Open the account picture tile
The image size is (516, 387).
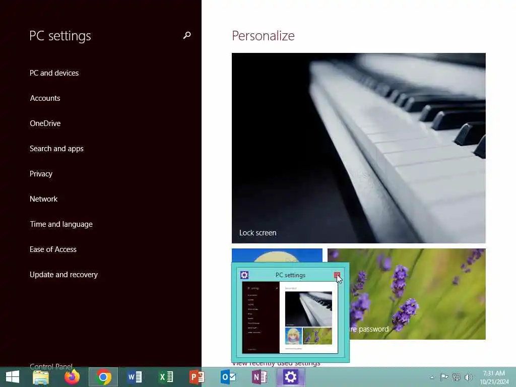click(x=277, y=255)
